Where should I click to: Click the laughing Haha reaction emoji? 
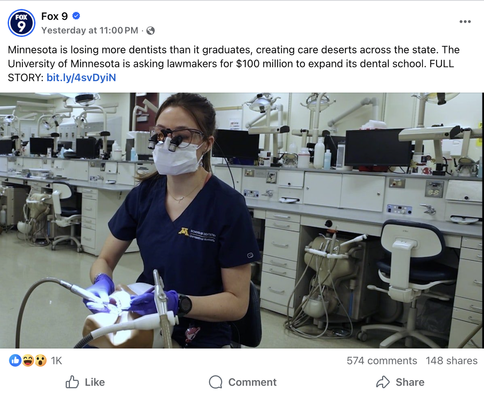click(28, 360)
